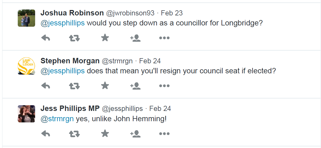321x148 pixels.
Task: Expand more options on Stephen Morgan's tweet
Action: pos(164,86)
